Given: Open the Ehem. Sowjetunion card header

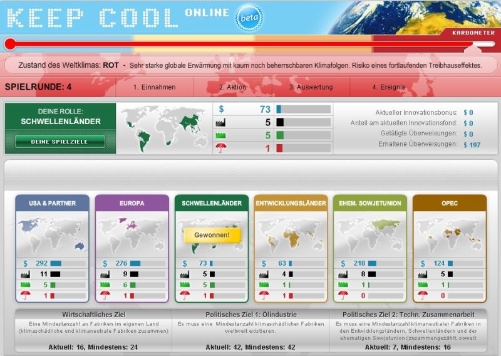Looking at the screenshot, I should (x=370, y=203).
